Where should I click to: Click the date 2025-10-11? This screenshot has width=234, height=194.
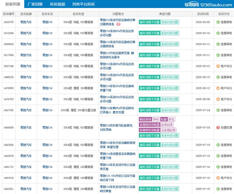click(203, 55)
